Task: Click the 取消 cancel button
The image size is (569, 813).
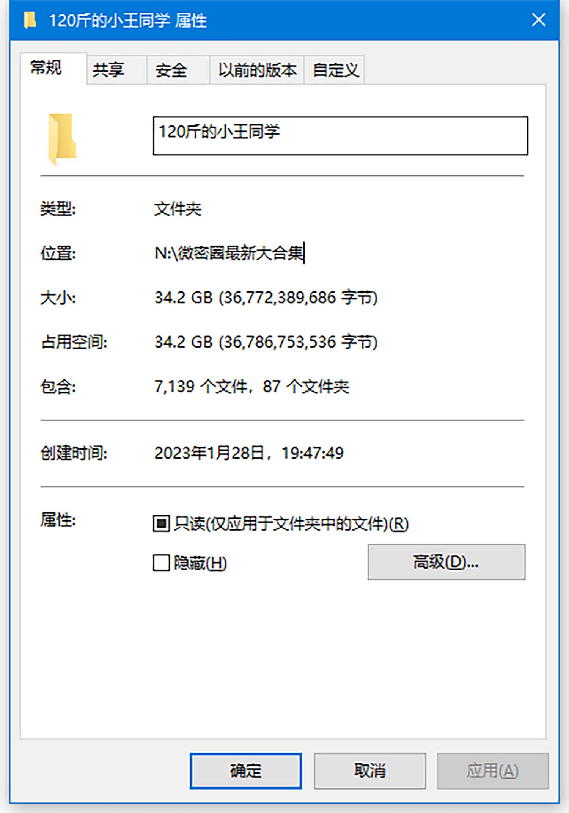Action: coord(370,771)
